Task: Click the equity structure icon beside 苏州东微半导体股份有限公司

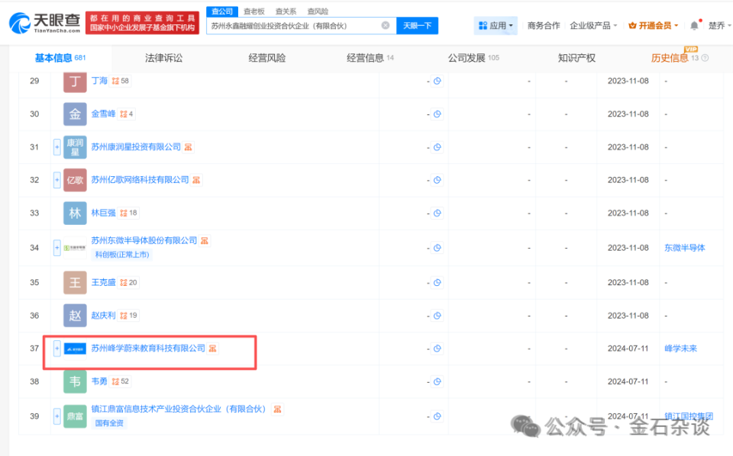Action: pyautogui.click(x=205, y=241)
